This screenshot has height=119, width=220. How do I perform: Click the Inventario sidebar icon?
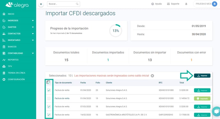coord(4,40)
